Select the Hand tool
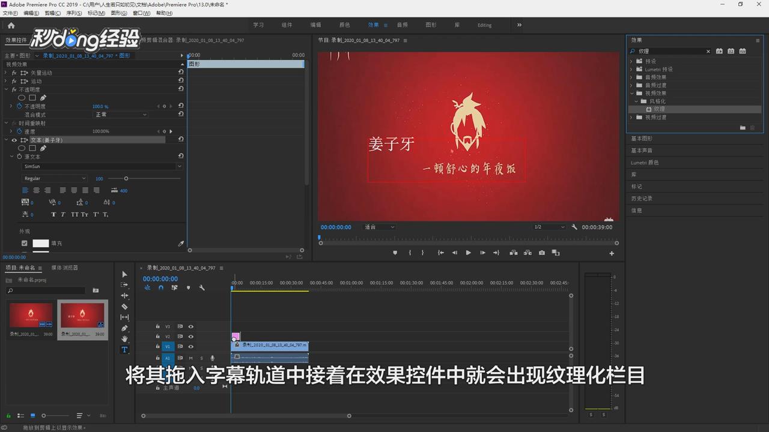 tap(124, 339)
